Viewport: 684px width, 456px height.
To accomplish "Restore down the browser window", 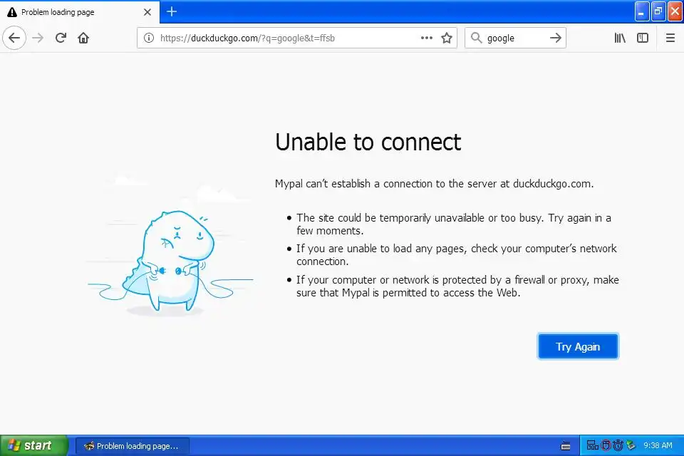I will (x=658, y=12).
